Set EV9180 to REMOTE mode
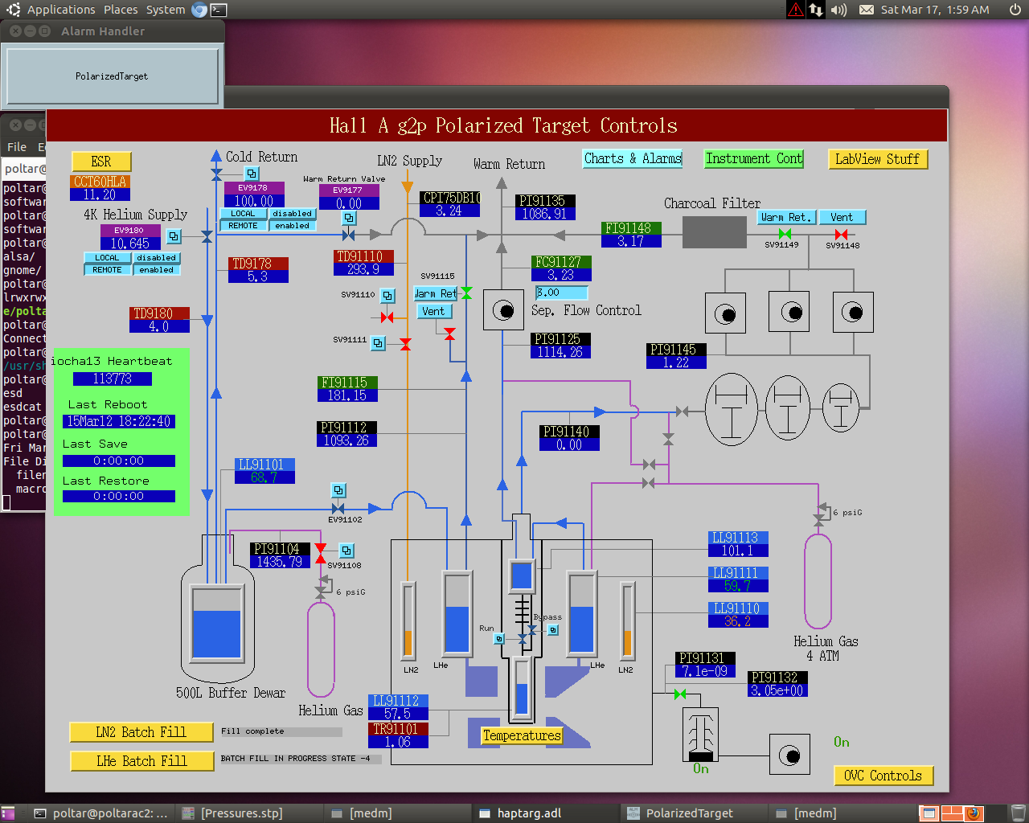 pos(107,270)
